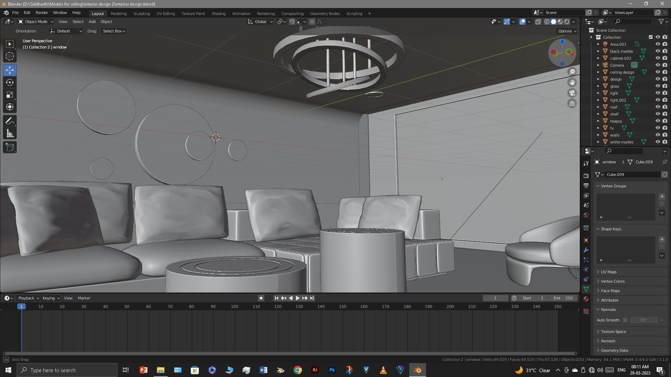Click the blue Z axis gizmo handle
671x377 pixels.
[x=562, y=42]
